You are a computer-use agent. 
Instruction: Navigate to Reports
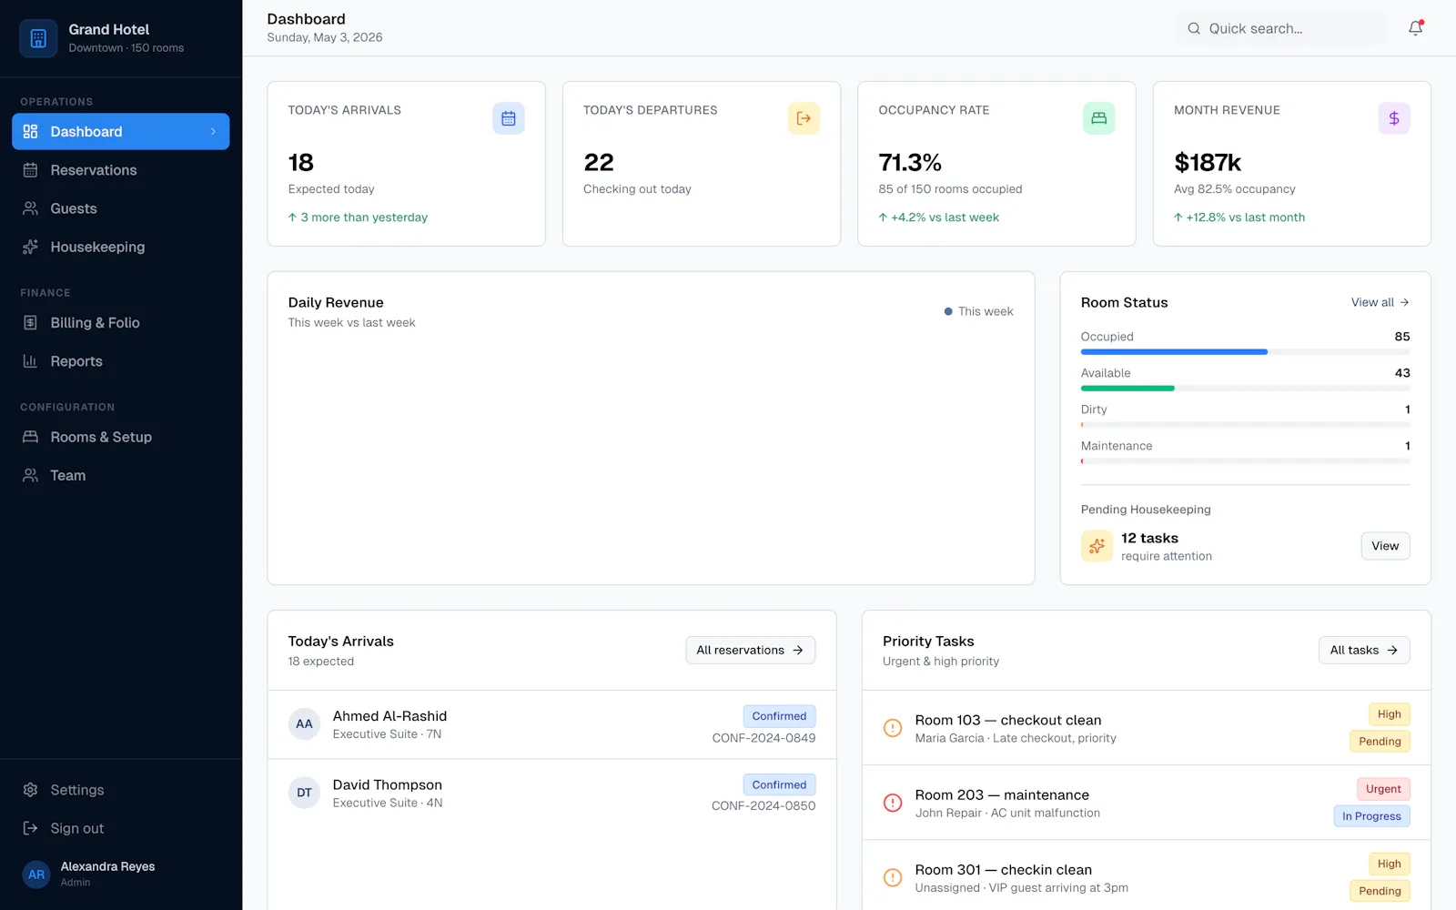(x=121, y=361)
